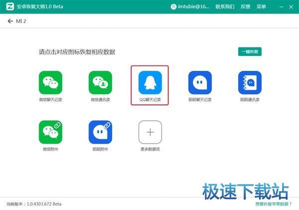Click the plus icon for more data items
The image size is (299, 210).
pos(150,132)
